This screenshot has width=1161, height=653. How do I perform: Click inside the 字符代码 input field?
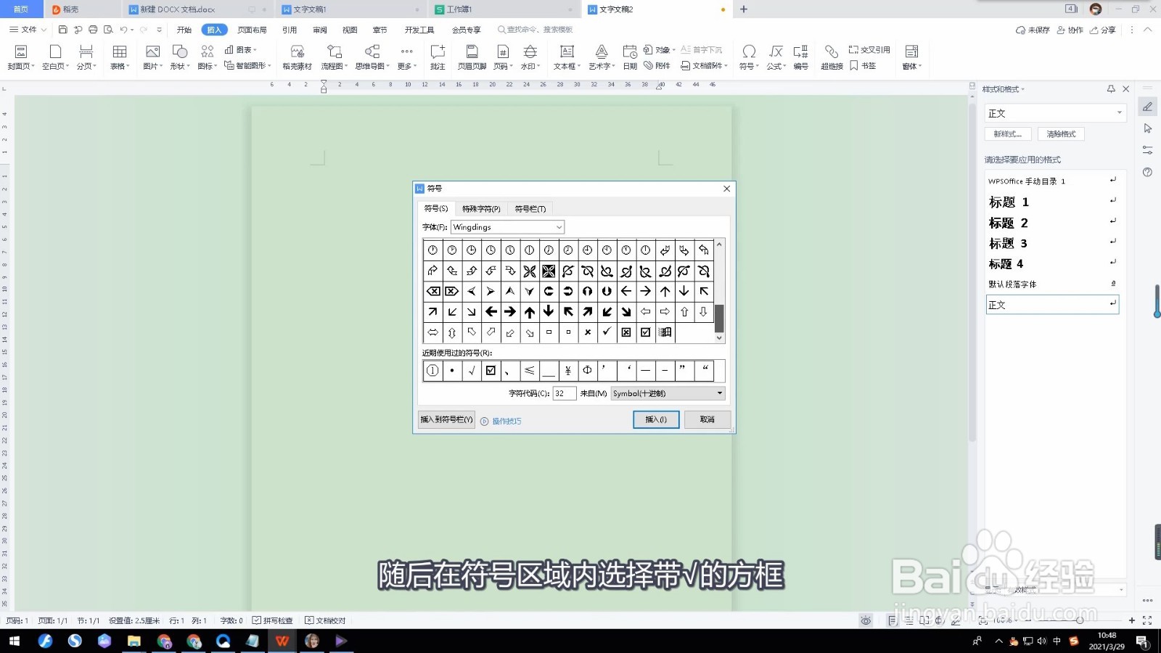[564, 393]
